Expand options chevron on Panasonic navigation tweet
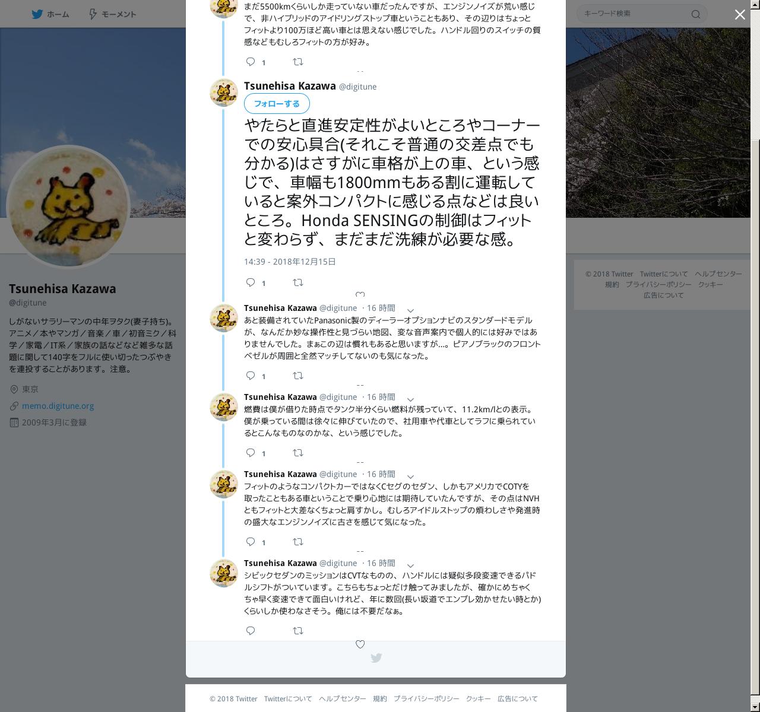The height and width of the screenshot is (712, 760). pyautogui.click(x=410, y=310)
